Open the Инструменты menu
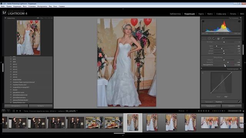This screenshot has width=246, height=138. point(42,7)
